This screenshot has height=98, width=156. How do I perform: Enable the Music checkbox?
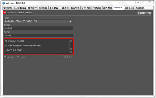tap(18, 57)
